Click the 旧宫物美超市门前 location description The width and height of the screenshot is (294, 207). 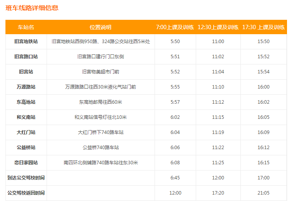[x=101, y=72]
